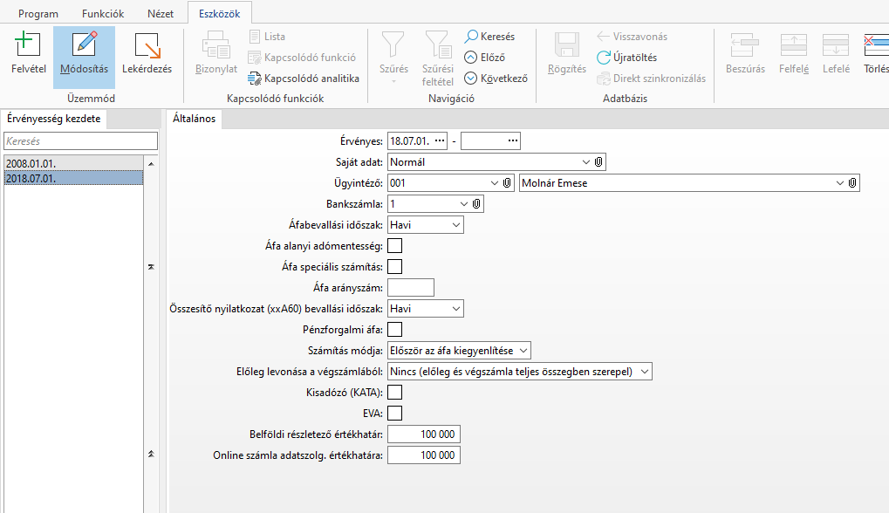The image size is (889, 513).
Task: Open the Funkciók menu tab
Action: click(103, 14)
